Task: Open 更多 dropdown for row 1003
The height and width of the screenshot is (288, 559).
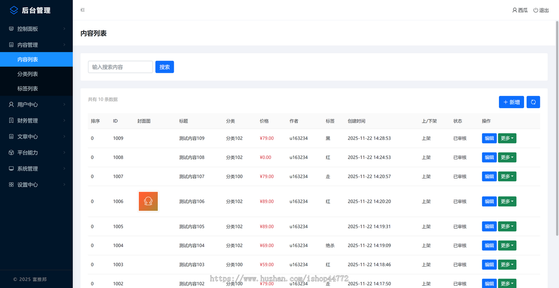Action: point(507,265)
